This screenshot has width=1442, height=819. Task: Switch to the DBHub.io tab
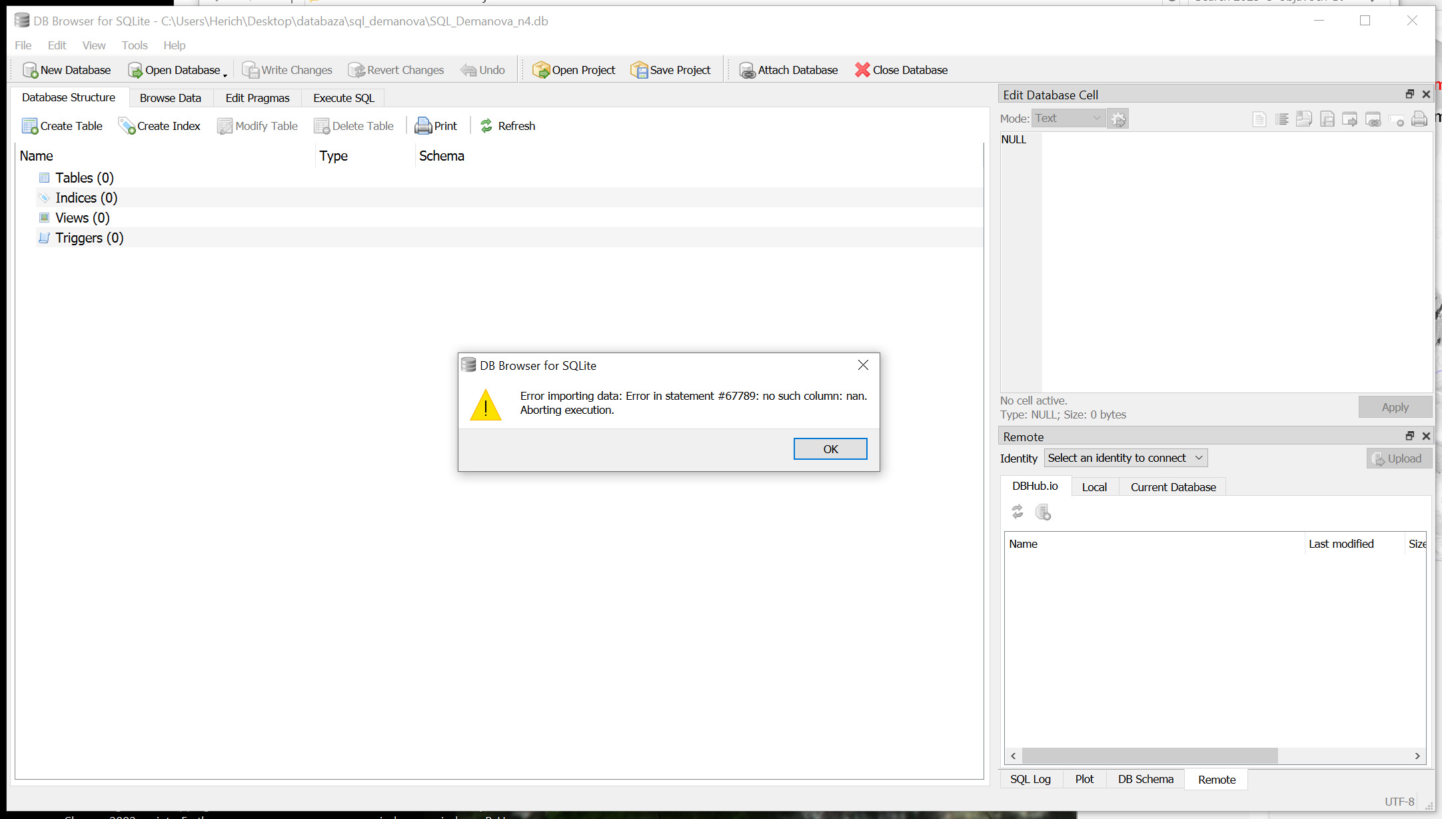tap(1035, 486)
